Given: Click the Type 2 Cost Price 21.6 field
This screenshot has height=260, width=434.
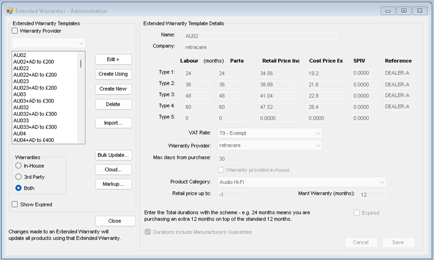Looking at the screenshot, I should click(x=326, y=84).
